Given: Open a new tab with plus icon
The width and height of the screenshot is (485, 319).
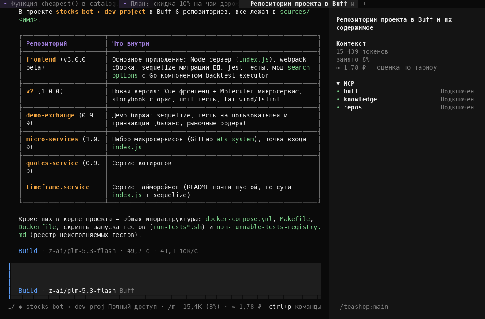Looking at the screenshot, I should [x=364, y=4].
